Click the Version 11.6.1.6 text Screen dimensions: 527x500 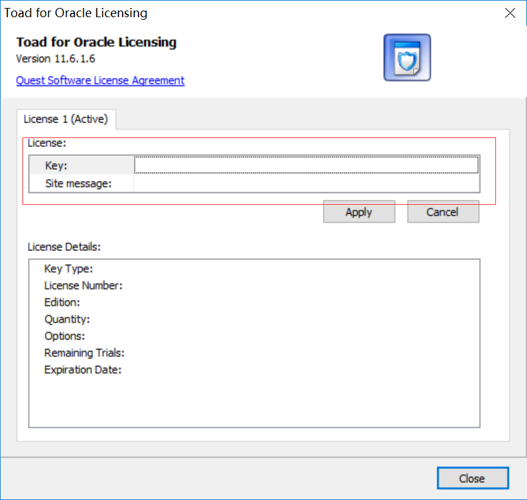[x=55, y=59]
